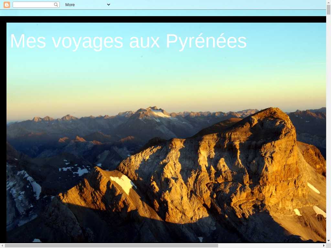
Task: Click the vertical scrollbar down arrow
Action: coord(328,241)
